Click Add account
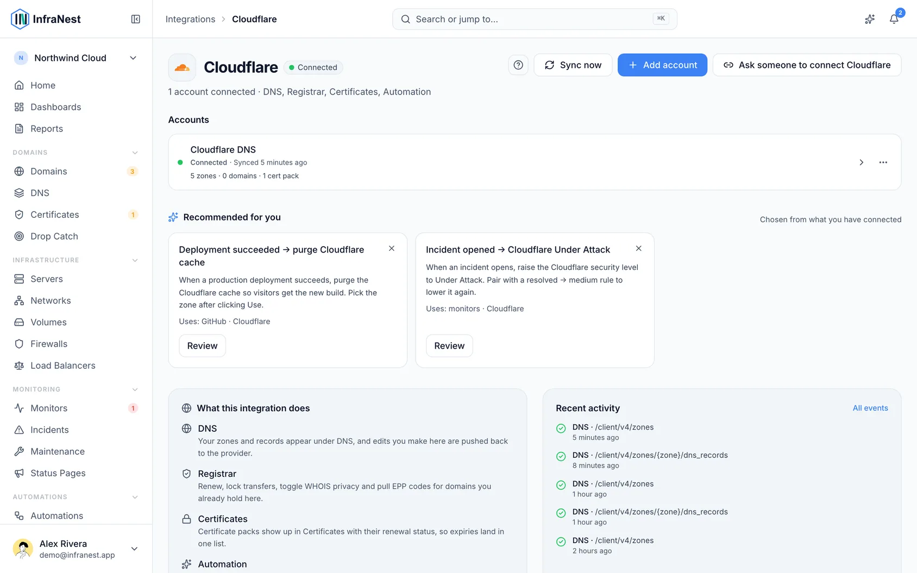The image size is (917, 573). coord(662,65)
